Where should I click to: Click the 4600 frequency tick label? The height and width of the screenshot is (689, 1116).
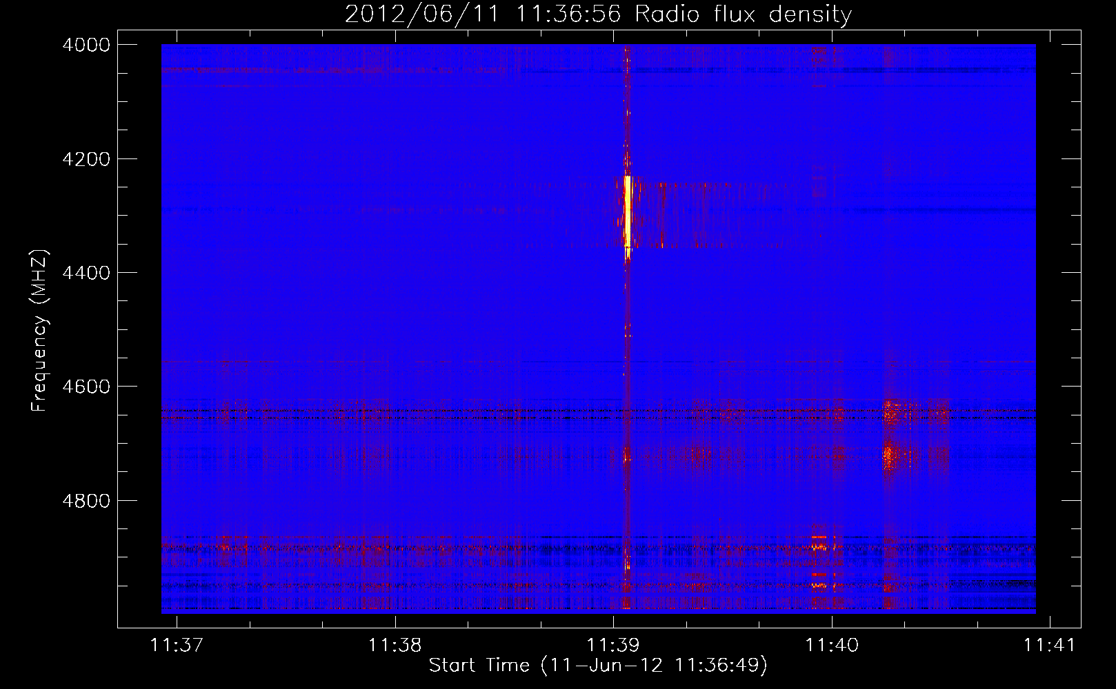click(86, 387)
